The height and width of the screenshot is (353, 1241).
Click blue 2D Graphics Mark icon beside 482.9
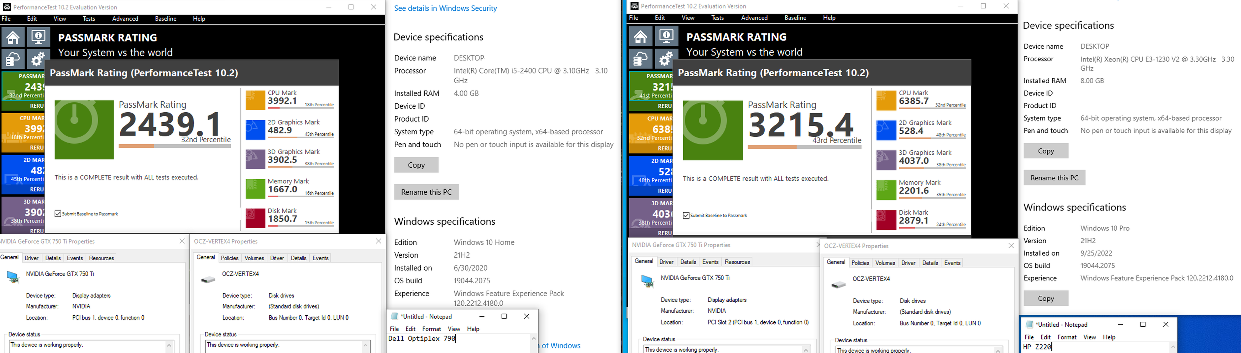(255, 130)
